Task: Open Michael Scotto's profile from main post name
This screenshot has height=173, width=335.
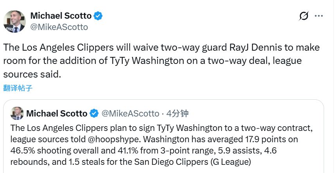Action: click(x=61, y=16)
